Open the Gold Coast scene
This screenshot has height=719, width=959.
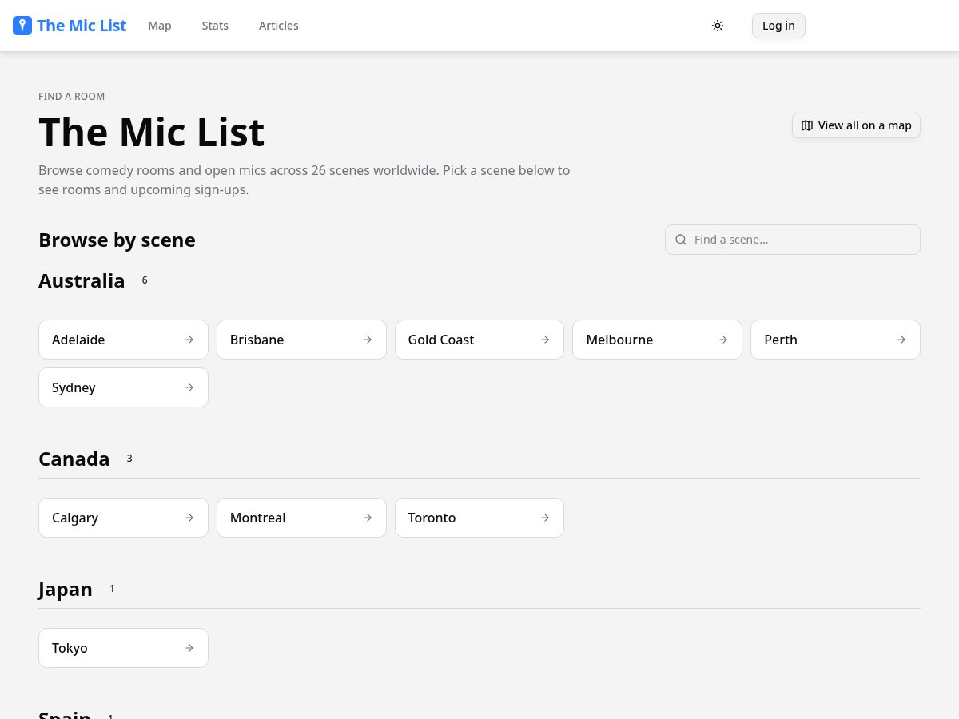click(479, 340)
